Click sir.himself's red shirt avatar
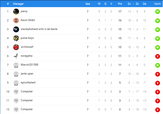The height and width of the screenshot is (114, 163). 16,47
